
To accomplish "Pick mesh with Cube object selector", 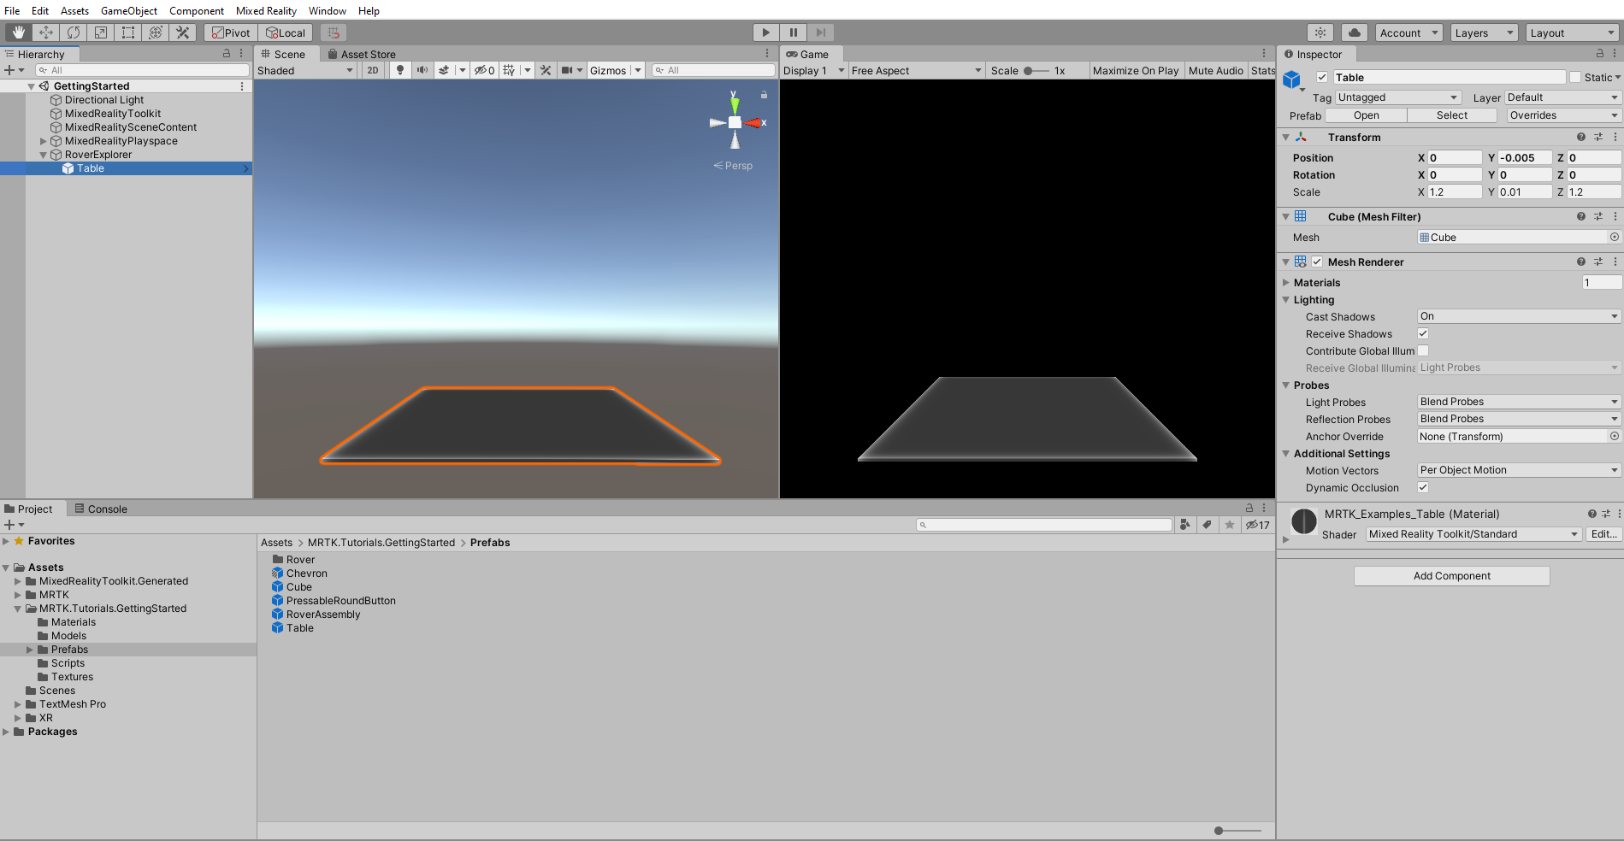I will (x=1615, y=237).
